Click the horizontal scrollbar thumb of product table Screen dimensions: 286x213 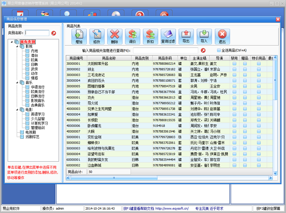pyautogui.click(x=114, y=178)
